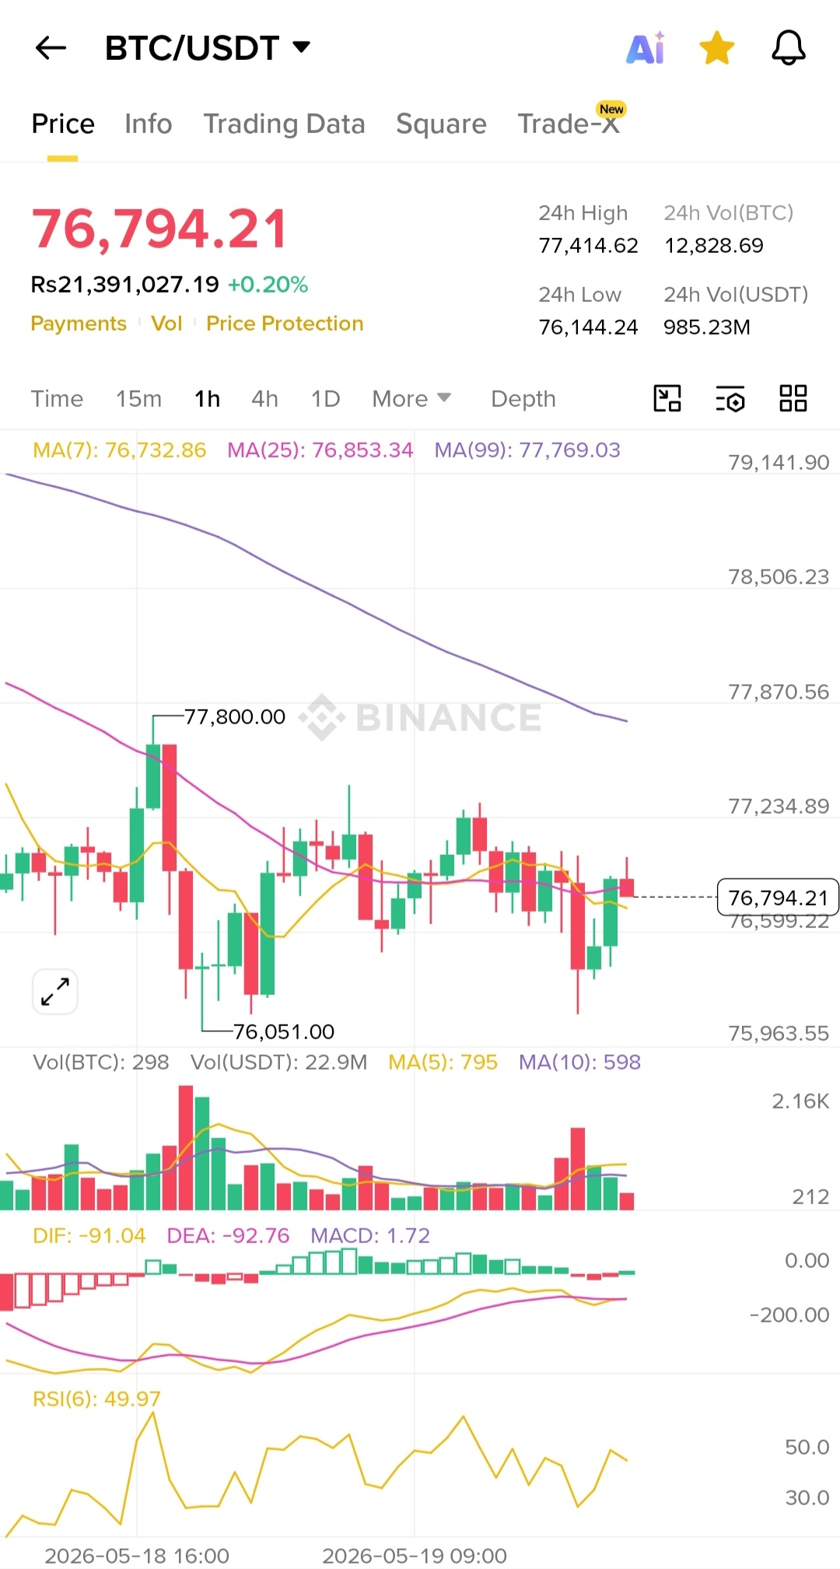Open price alert bell icon

pos(788,48)
